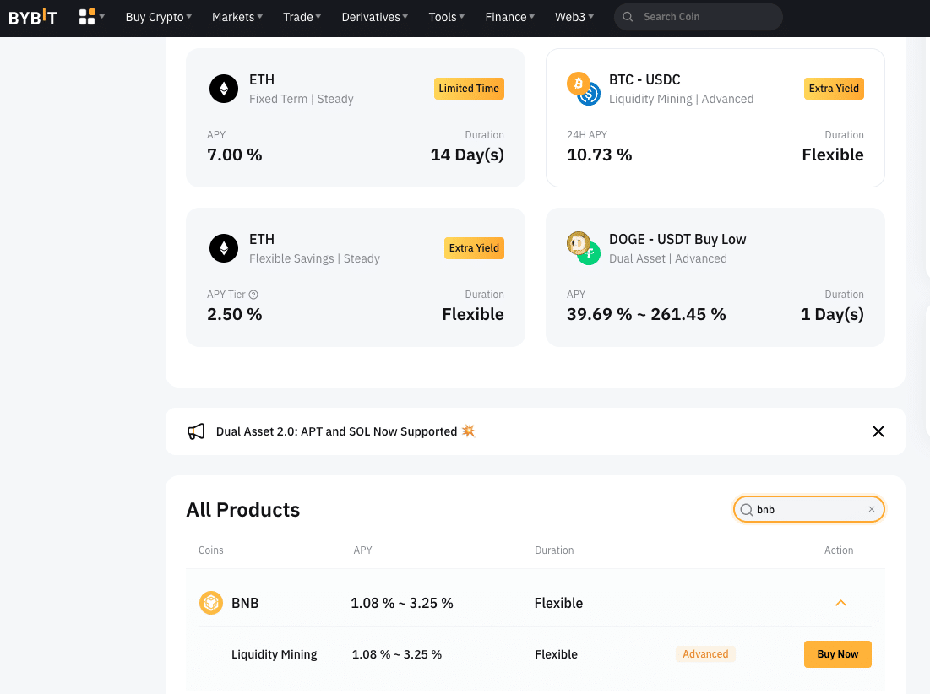The image size is (930, 694).
Task: Click the Duration column header in table
Action: (x=554, y=550)
